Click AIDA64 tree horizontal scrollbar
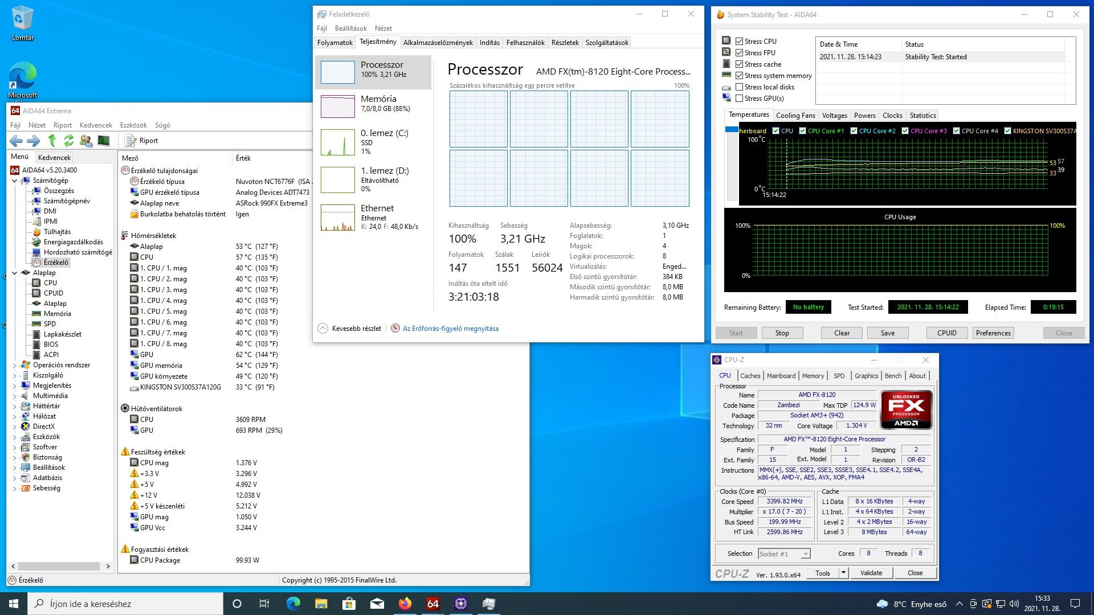The height and width of the screenshot is (615, 1094). click(59, 567)
